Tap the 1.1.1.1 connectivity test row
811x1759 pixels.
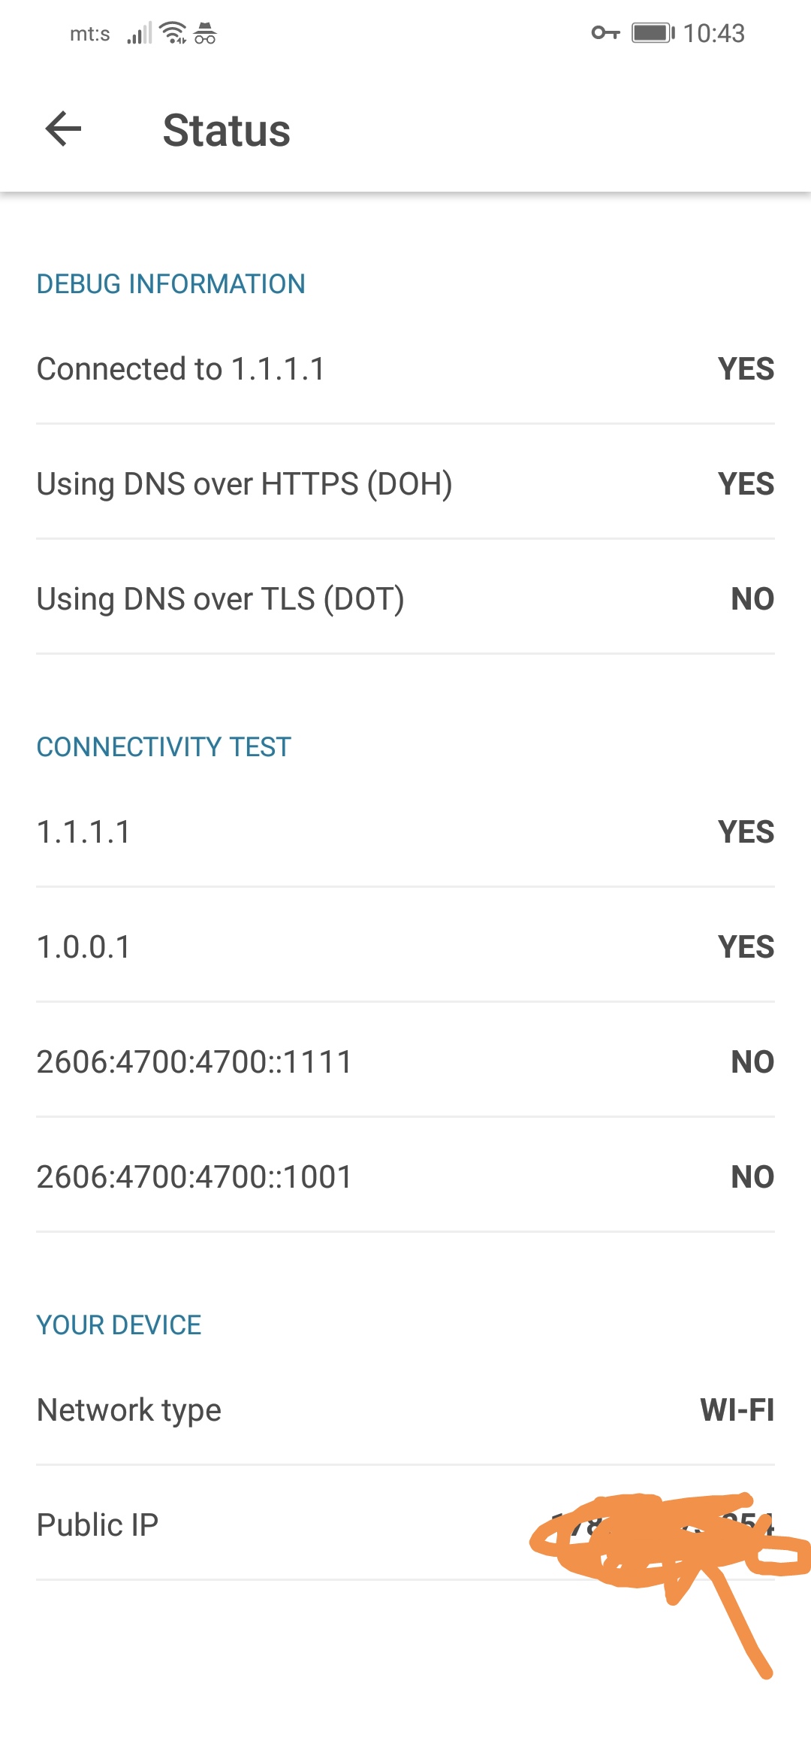click(x=405, y=832)
